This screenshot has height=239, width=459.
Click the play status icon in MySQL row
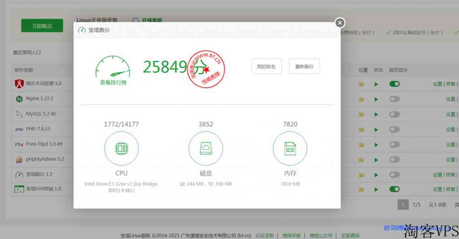tap(376, 115)
